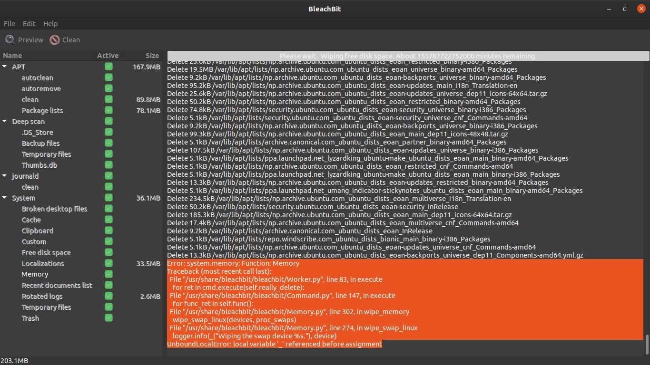Click the 203.1MB status bar text

14,361
